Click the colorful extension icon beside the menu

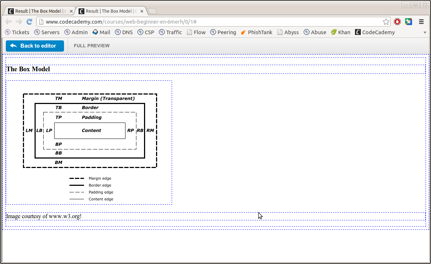[408, 22]
